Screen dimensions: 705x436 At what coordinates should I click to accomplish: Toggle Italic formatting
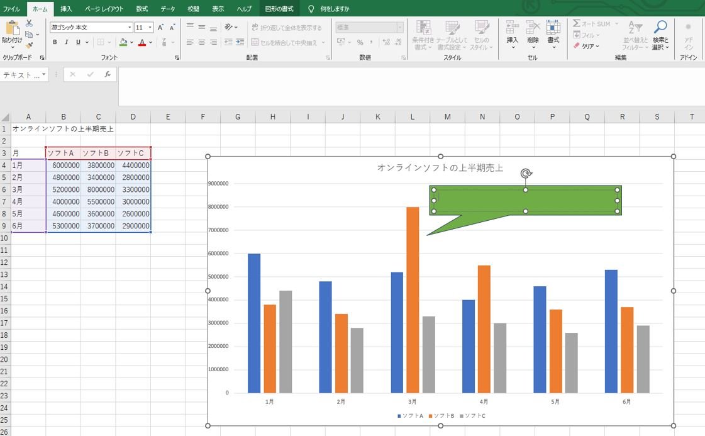(67, 42)
